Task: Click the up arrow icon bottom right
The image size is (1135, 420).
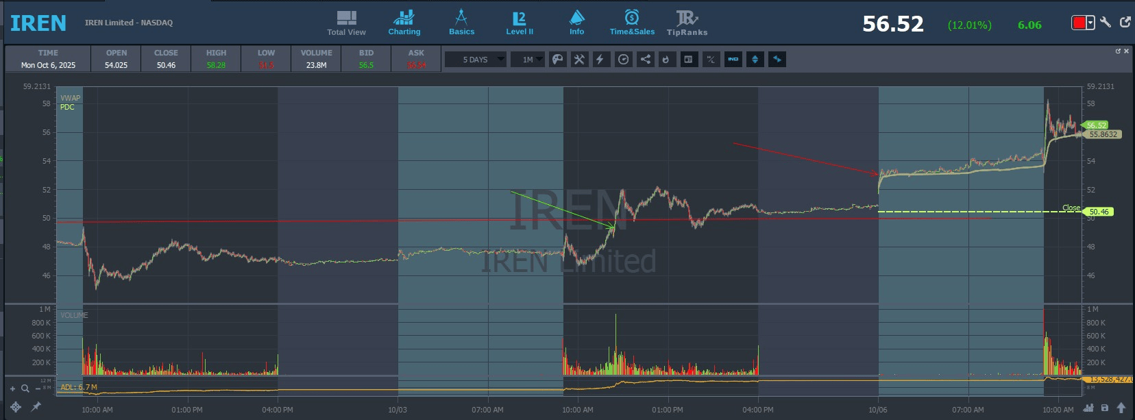Action: click(1121, 408)
